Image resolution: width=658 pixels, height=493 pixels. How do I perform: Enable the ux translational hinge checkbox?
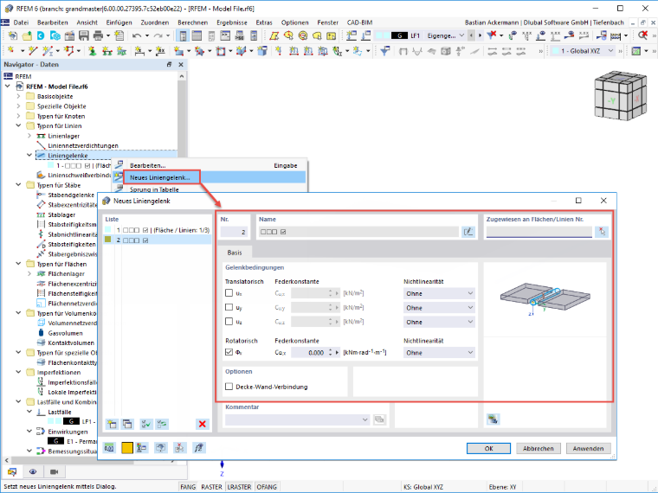click(229, 293)
